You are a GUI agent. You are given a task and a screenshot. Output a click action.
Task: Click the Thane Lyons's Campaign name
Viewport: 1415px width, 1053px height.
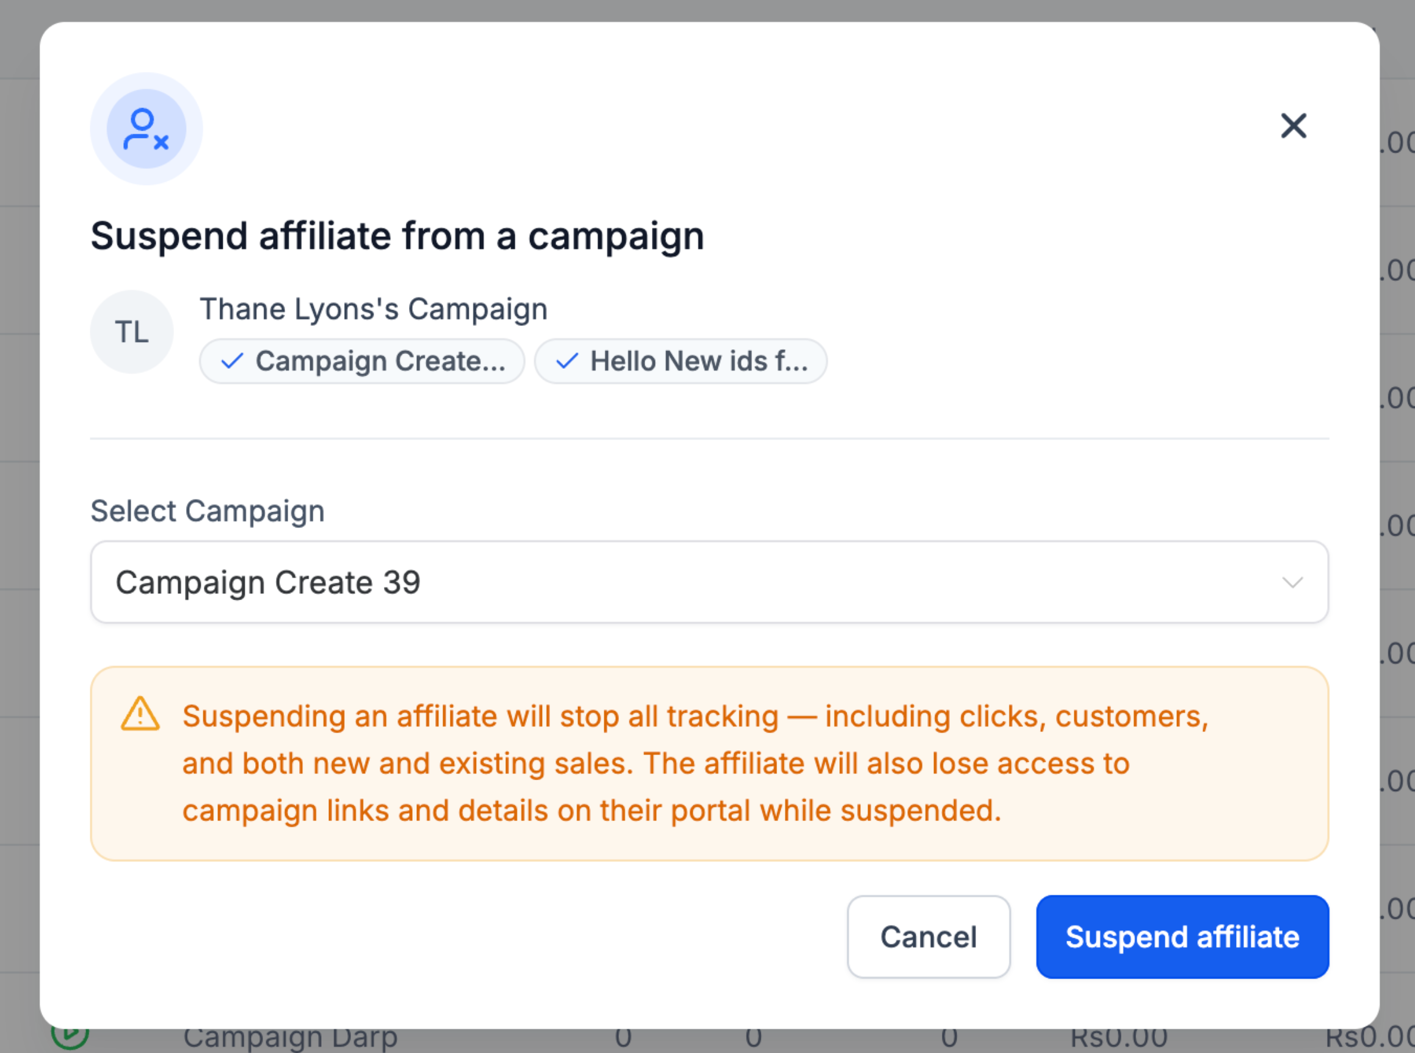coord(374,309)
